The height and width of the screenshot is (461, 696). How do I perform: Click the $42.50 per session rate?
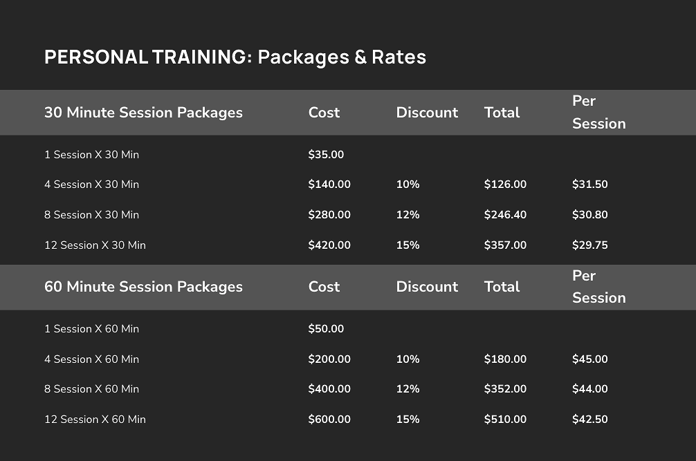click(x=590, y=420)
